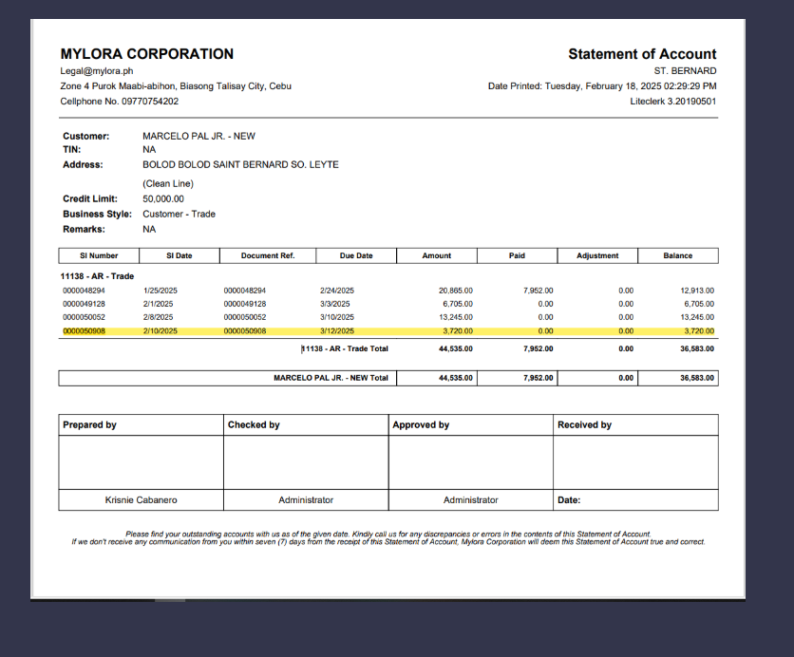Click the Due Date column header
The width and height of the screenshot is (794, 657).
pyautogui.click(x=355, y=255)
